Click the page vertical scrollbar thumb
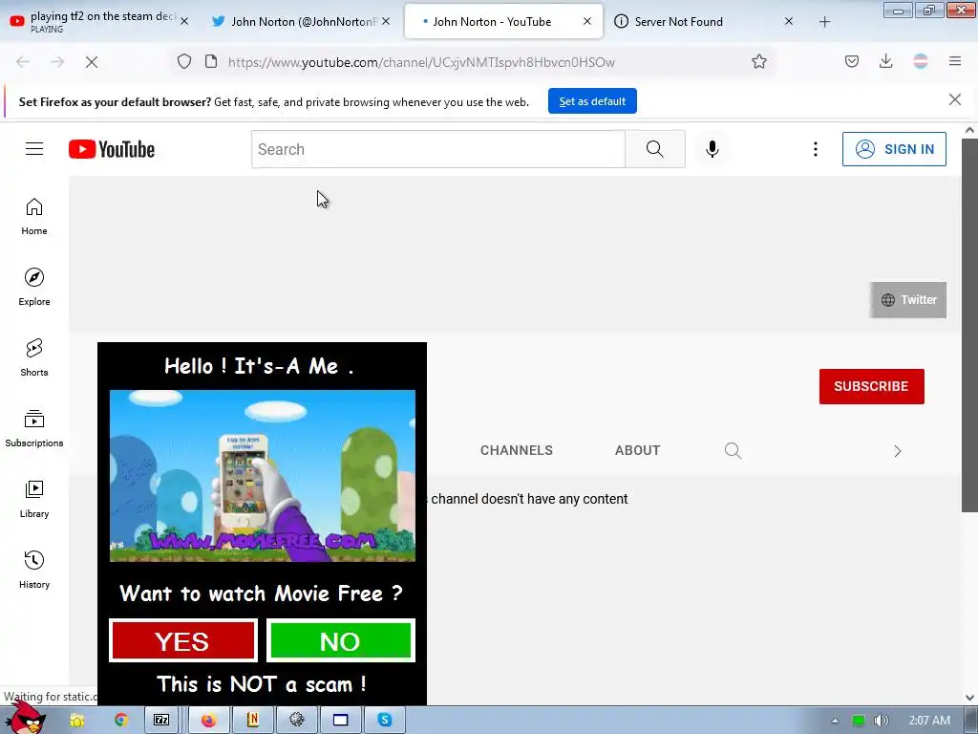This screenshot has height=734, width=978. (x=970, y=325)
